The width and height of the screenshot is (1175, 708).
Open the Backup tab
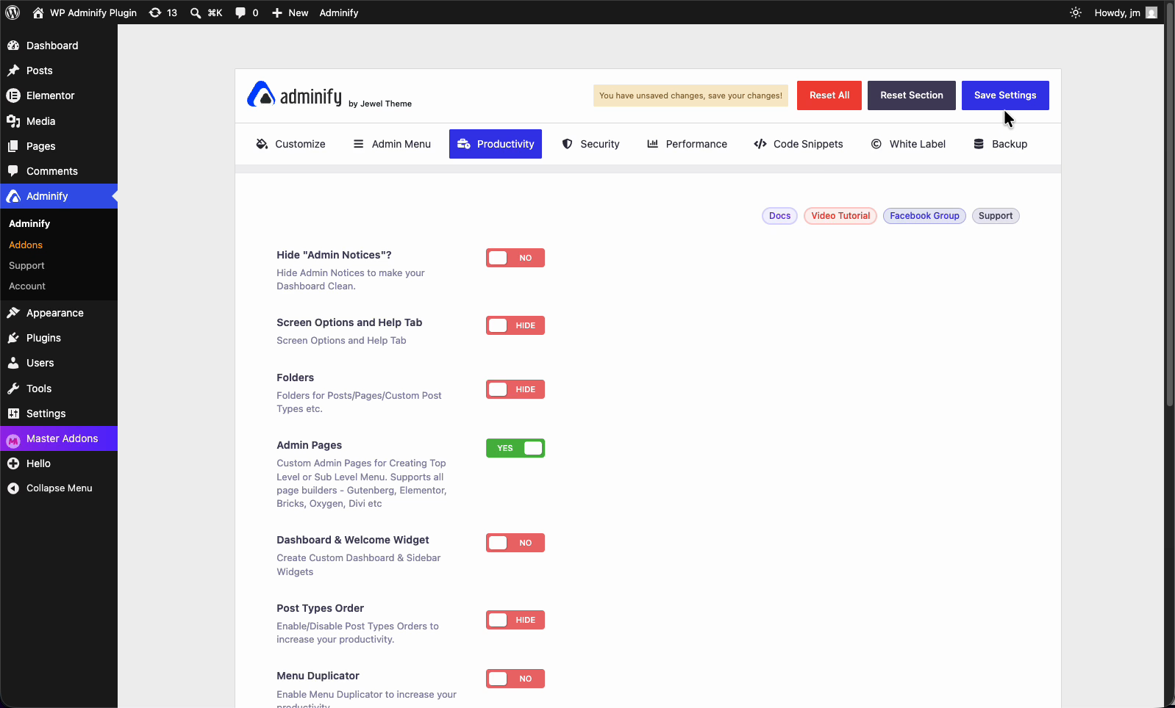[x=1000, y=144]
